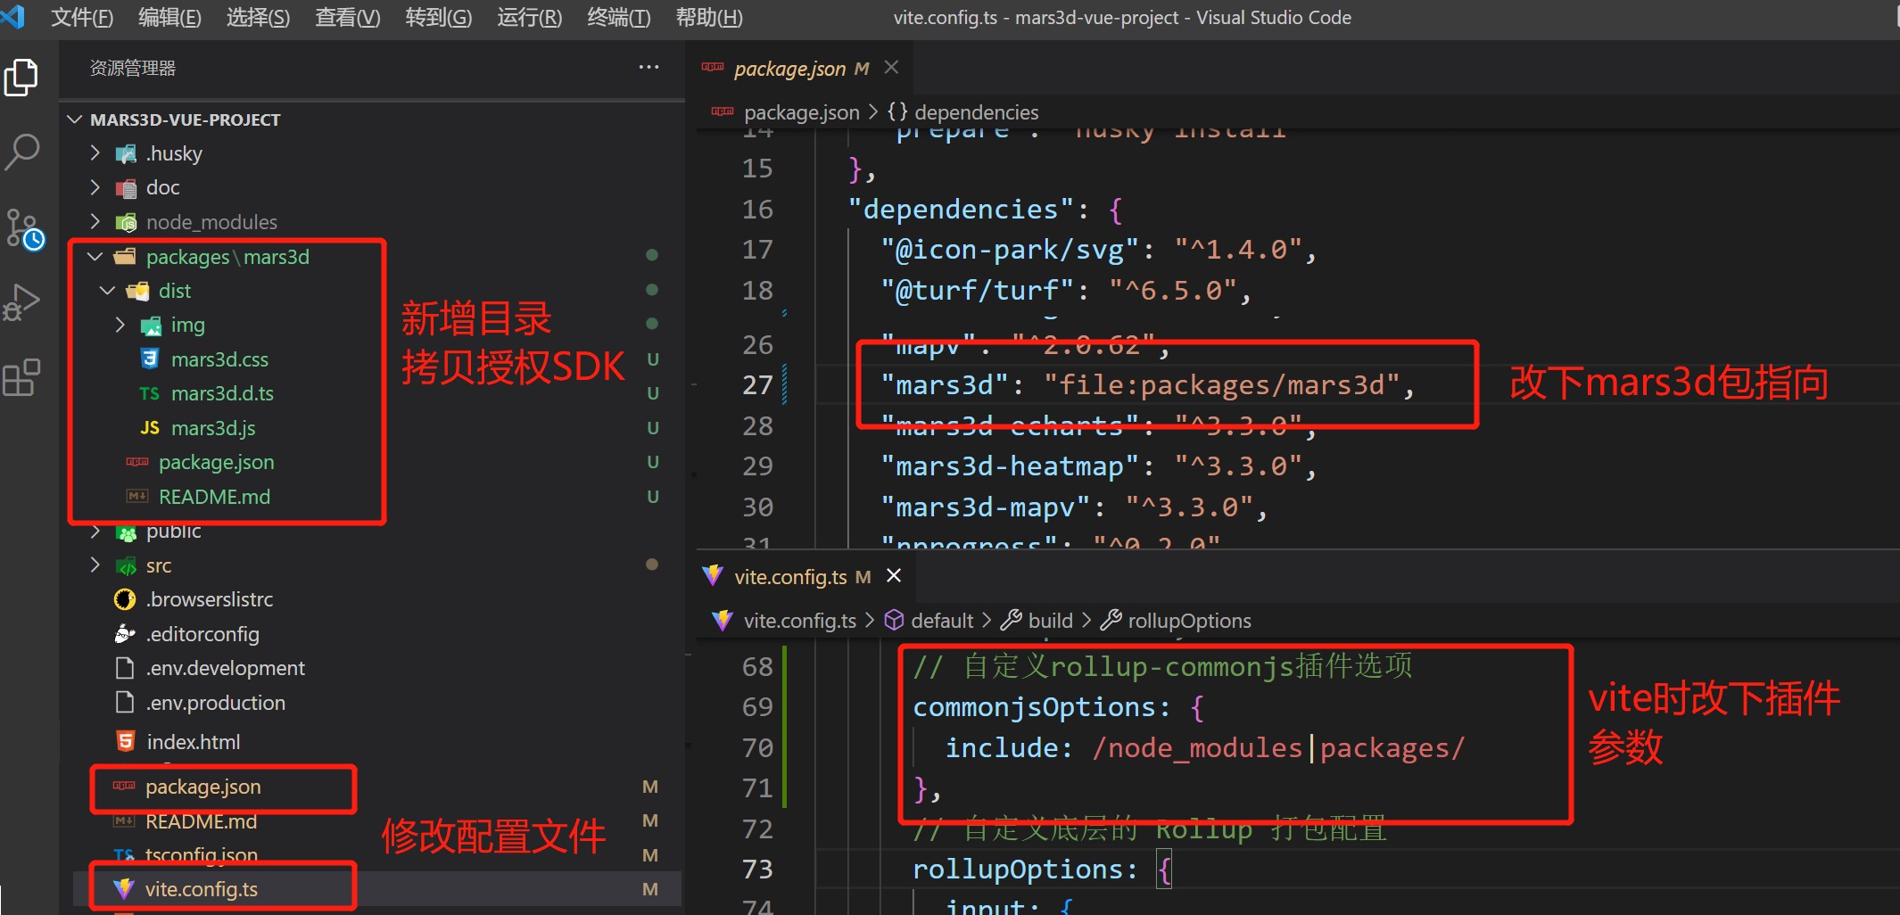
Task: Click the node_modules folder icon
Action: click(x=126, y=222)
